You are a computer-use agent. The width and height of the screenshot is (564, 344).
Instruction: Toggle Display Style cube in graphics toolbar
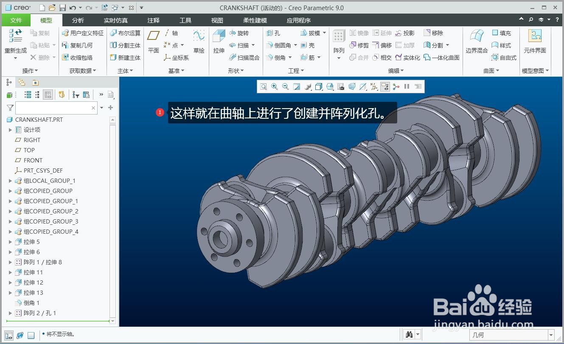pos(319,87)
